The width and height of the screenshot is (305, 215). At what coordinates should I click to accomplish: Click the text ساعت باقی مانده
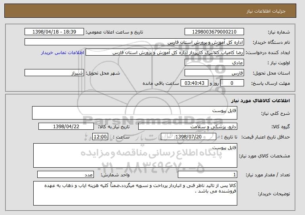click(x=161, y=84)
